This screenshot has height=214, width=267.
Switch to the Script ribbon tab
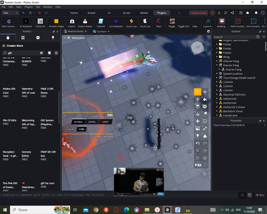(127, 13)
